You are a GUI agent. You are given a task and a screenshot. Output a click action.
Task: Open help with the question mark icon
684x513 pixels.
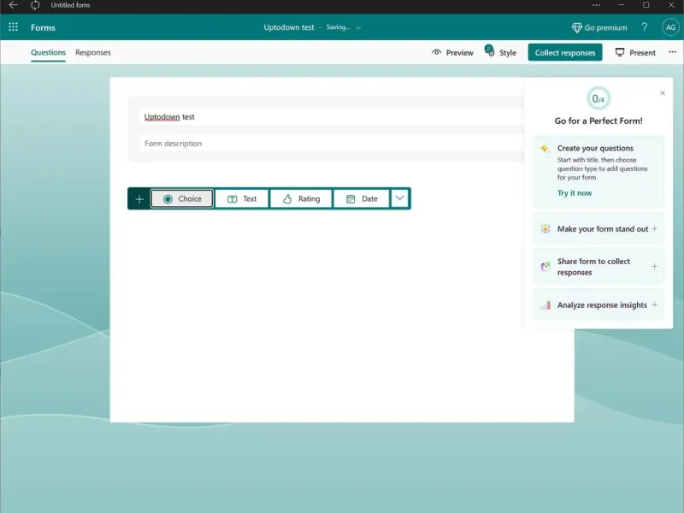click(645, 27)
